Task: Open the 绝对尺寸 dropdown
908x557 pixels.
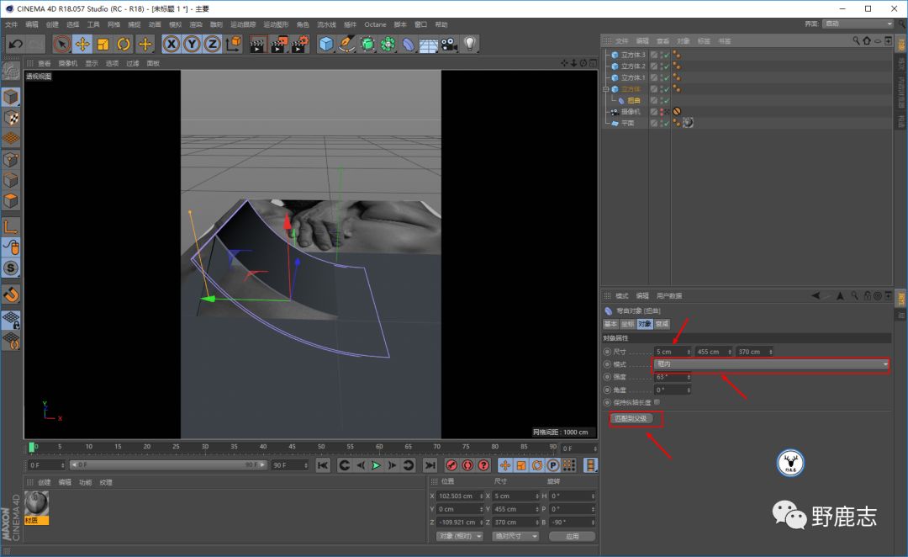Action: (x=515, y=536)
